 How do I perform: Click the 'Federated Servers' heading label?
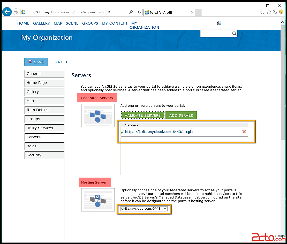(97, 98)
